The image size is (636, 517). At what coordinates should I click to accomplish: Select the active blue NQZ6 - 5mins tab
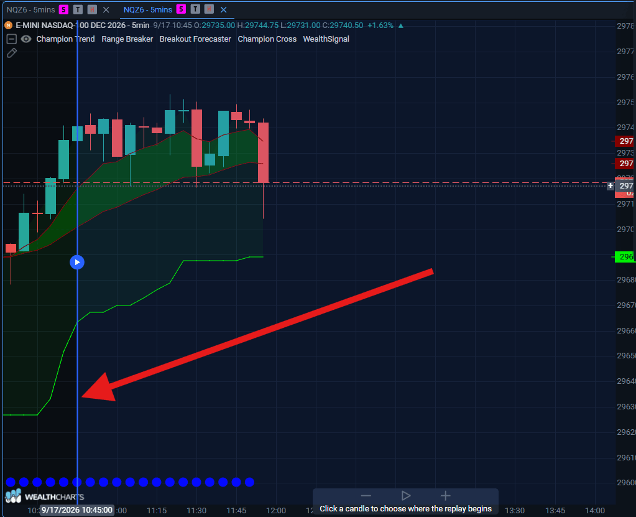[147, 9]
